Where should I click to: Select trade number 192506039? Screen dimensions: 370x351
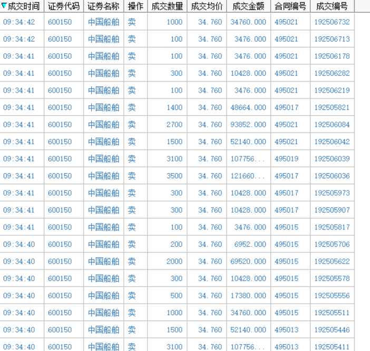click(332, 158)
